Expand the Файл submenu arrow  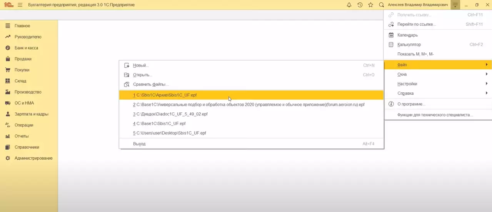[487, 65]
